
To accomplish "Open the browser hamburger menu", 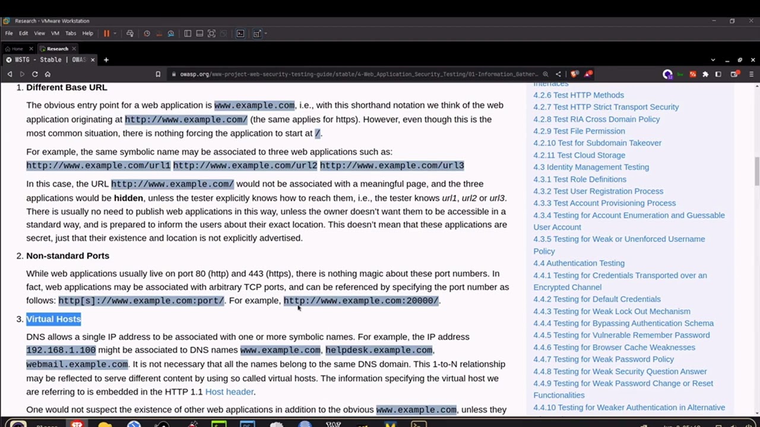I will tap(750, 74).
